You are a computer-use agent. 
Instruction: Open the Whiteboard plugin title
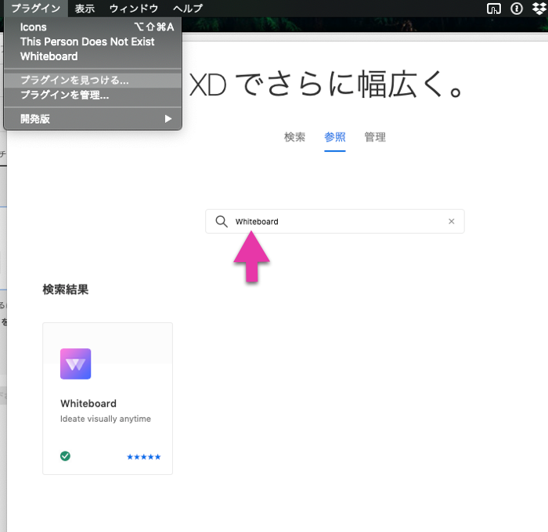[x=88, y=404]
